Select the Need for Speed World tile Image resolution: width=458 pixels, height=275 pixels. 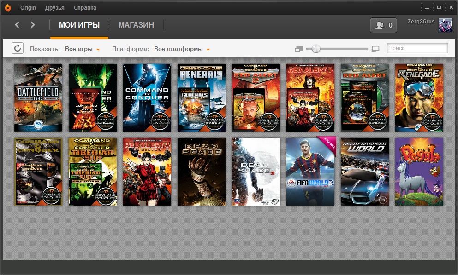tap(365, 172)
